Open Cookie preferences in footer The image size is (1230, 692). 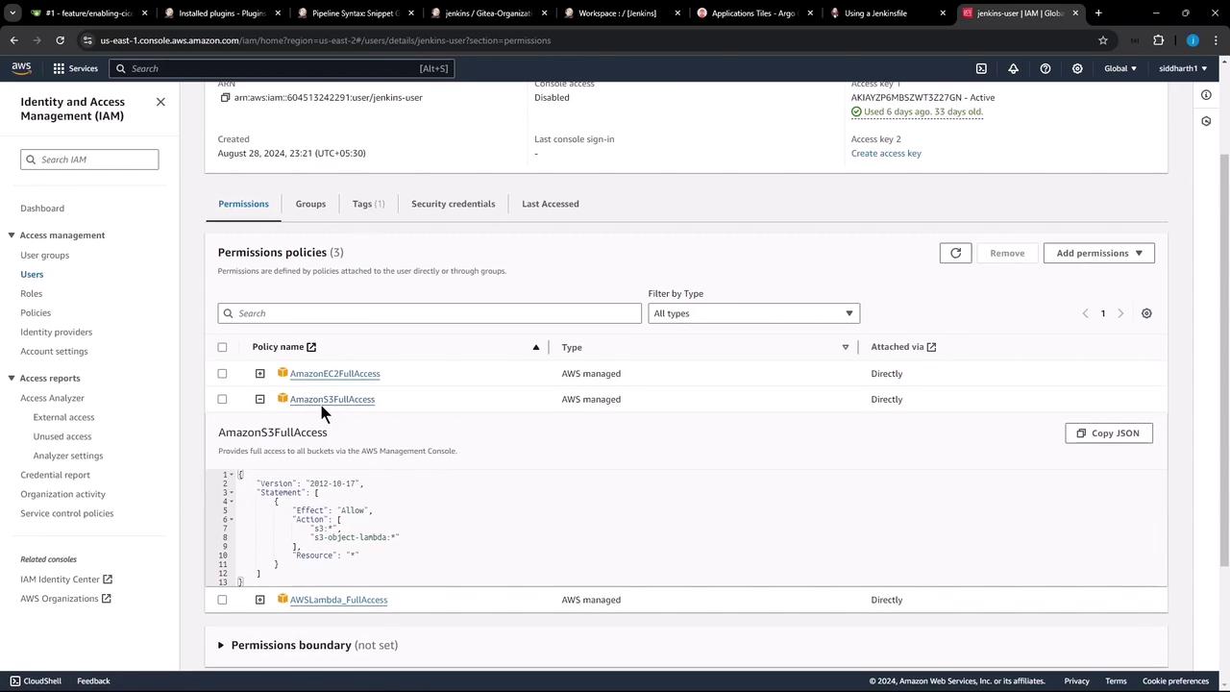pyautogui.click(x=1175, y=680)
